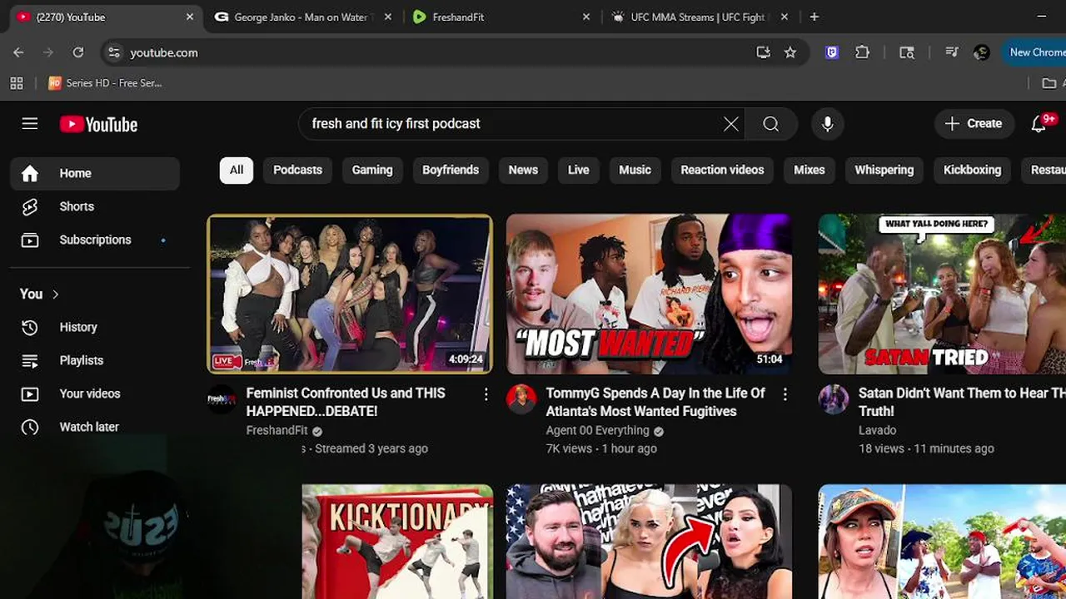1066x599 pixels.
Task: Open Chrome tab search icon
Action: tap(907, 52)
